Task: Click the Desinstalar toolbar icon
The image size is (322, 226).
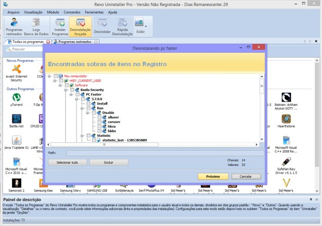Action: (x=102, y=26)
